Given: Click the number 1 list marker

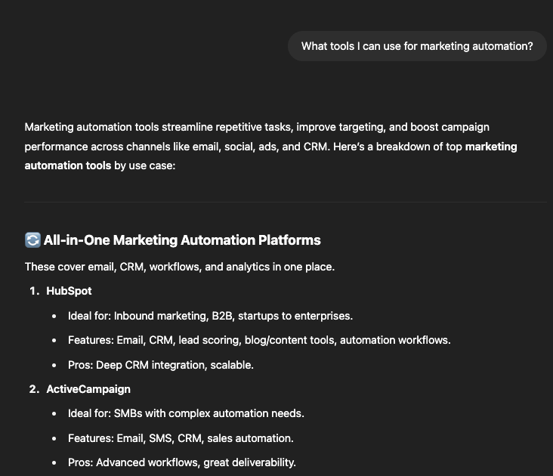Looking at the screenshot, I should click(34, 291).
